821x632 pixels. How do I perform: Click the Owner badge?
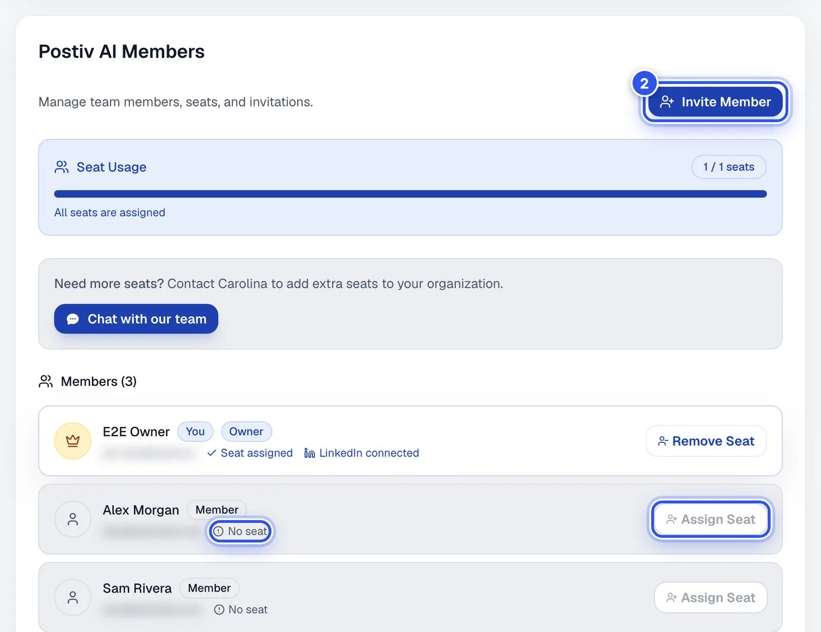tap(246, 432)
